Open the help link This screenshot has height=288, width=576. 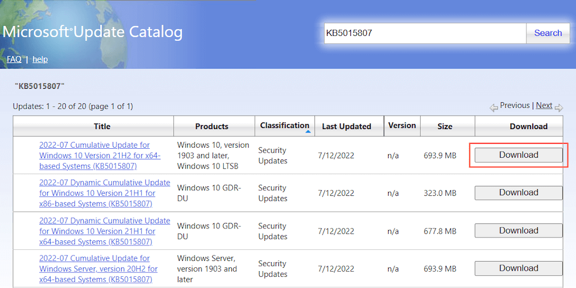[40, 59]
